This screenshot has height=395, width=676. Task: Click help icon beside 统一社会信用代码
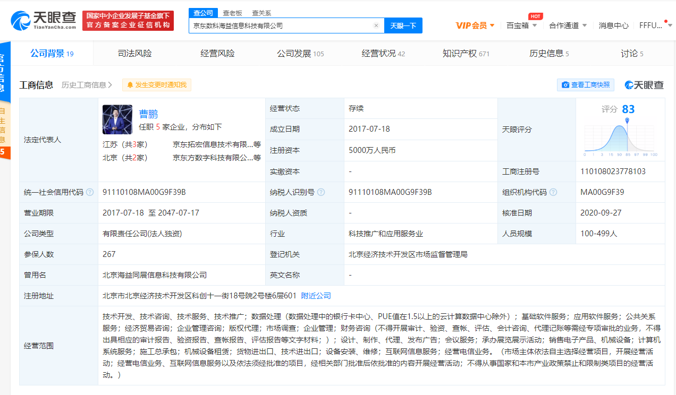[90, 192]
